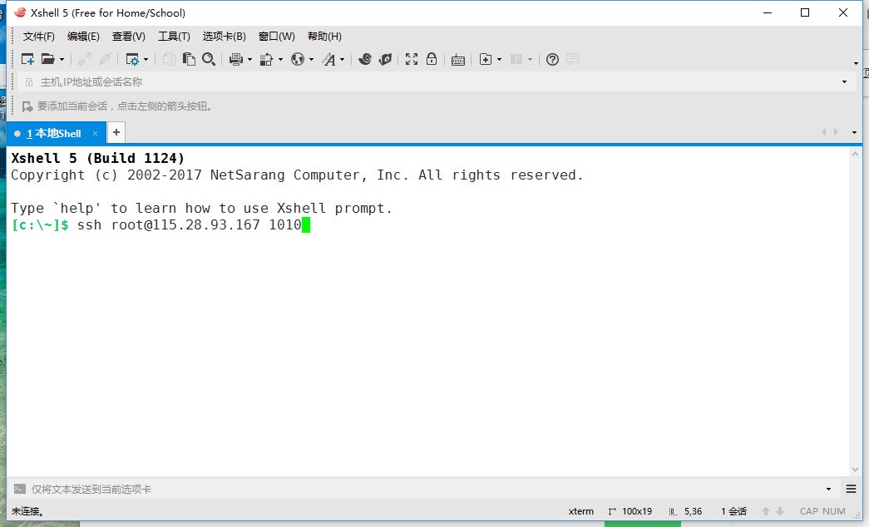Image resolution: width=869 pixels, height=527 pixels.
Task: Click the tab scroll right arrow
Action: (x=836, y=132)
